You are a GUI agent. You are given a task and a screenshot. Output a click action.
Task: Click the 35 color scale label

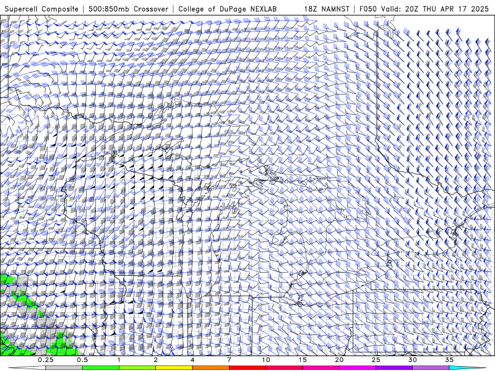pyautogui.click(x=449, y=360)
